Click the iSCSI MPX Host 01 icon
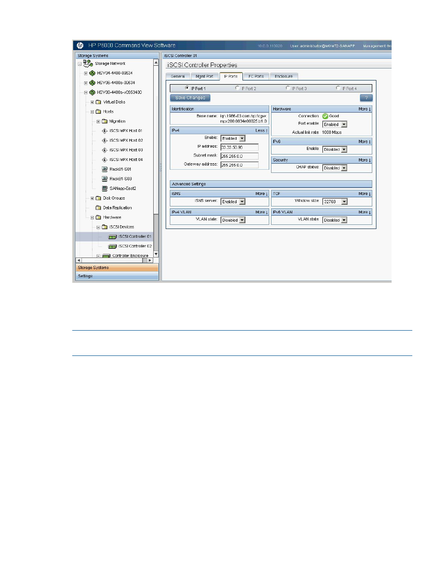This screenshot has height=584, width=439. [x=104, y=131]
